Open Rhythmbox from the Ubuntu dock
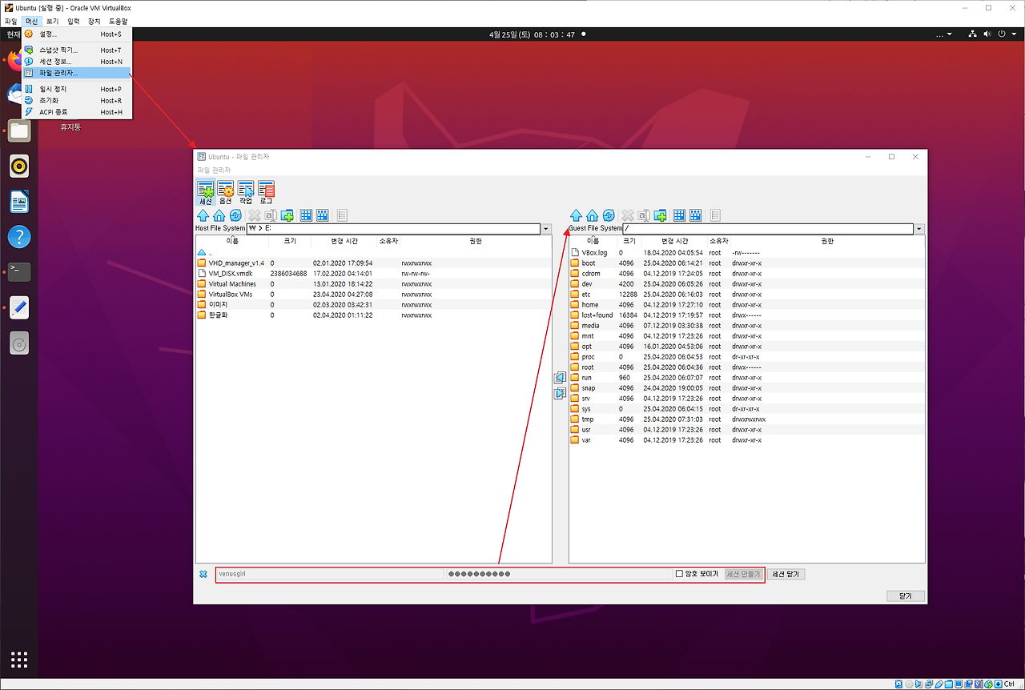The image size is (1025, 690). 19,166
